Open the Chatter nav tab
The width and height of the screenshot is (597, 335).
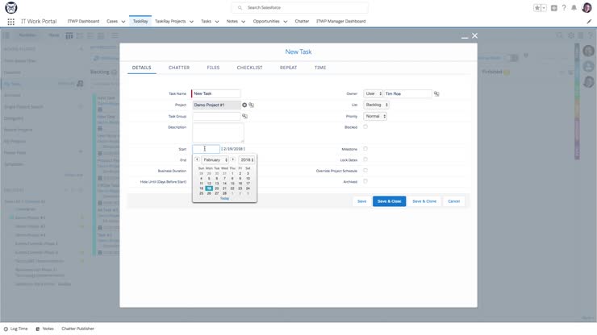302,21
